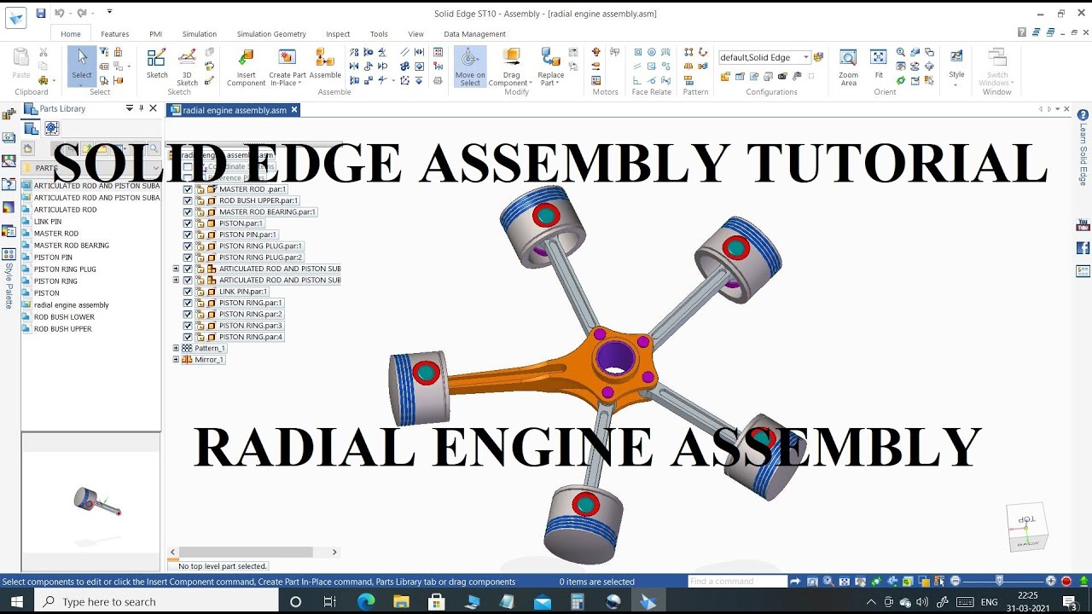Open Drag Component dropdown arrow
The height and width of the screenshot is (614, 1092).
point(530,84)
